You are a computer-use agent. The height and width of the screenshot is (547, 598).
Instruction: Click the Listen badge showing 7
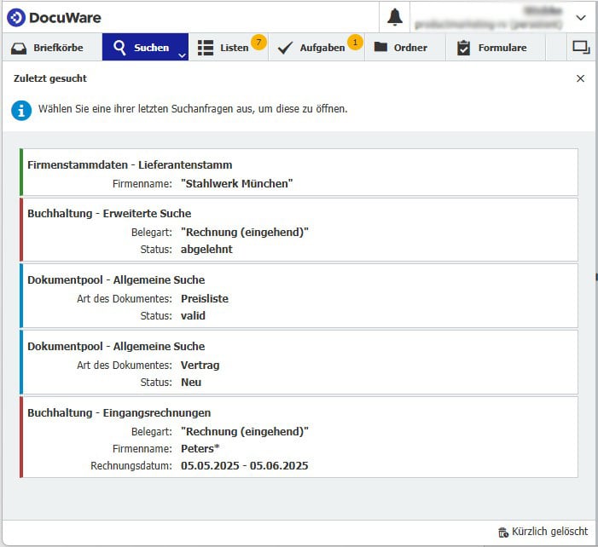pyautogui.click(x=258, y=42)
